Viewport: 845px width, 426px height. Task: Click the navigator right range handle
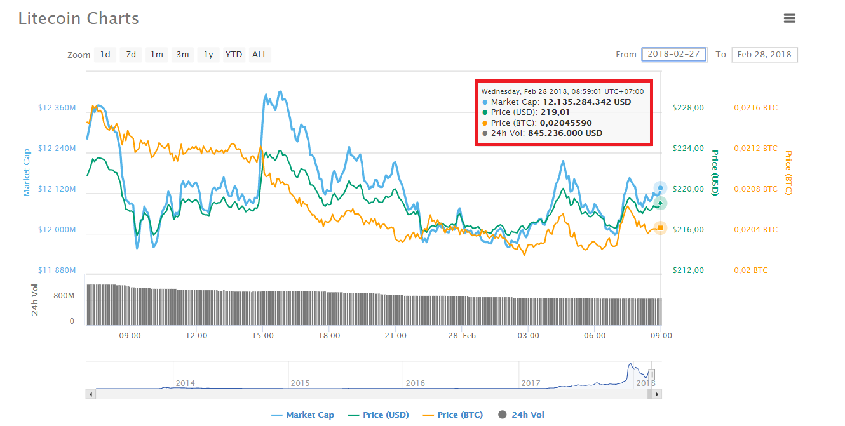click(x=651, y=375)
